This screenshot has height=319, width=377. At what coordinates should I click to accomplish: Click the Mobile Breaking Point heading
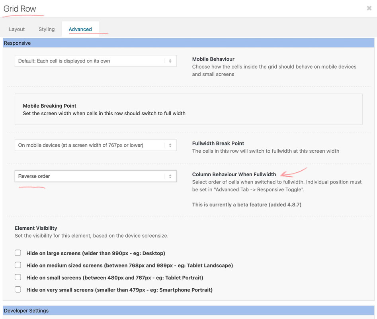[x=49, y=106]
